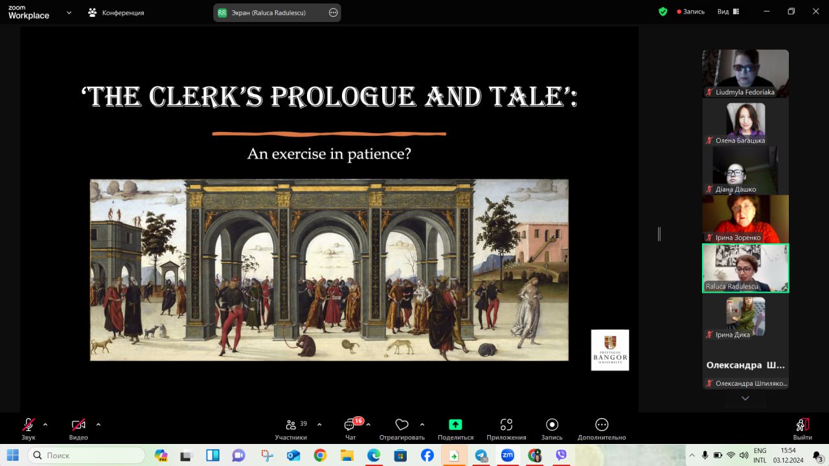The width and height of the screenshot is (829, 466).
Task: Open the Copilot icon in the taskbar
Action: 161,456
